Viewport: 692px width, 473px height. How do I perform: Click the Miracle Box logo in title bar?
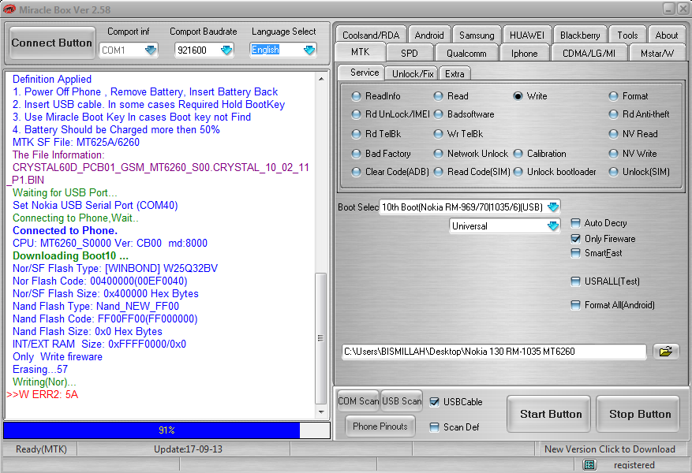9,9
